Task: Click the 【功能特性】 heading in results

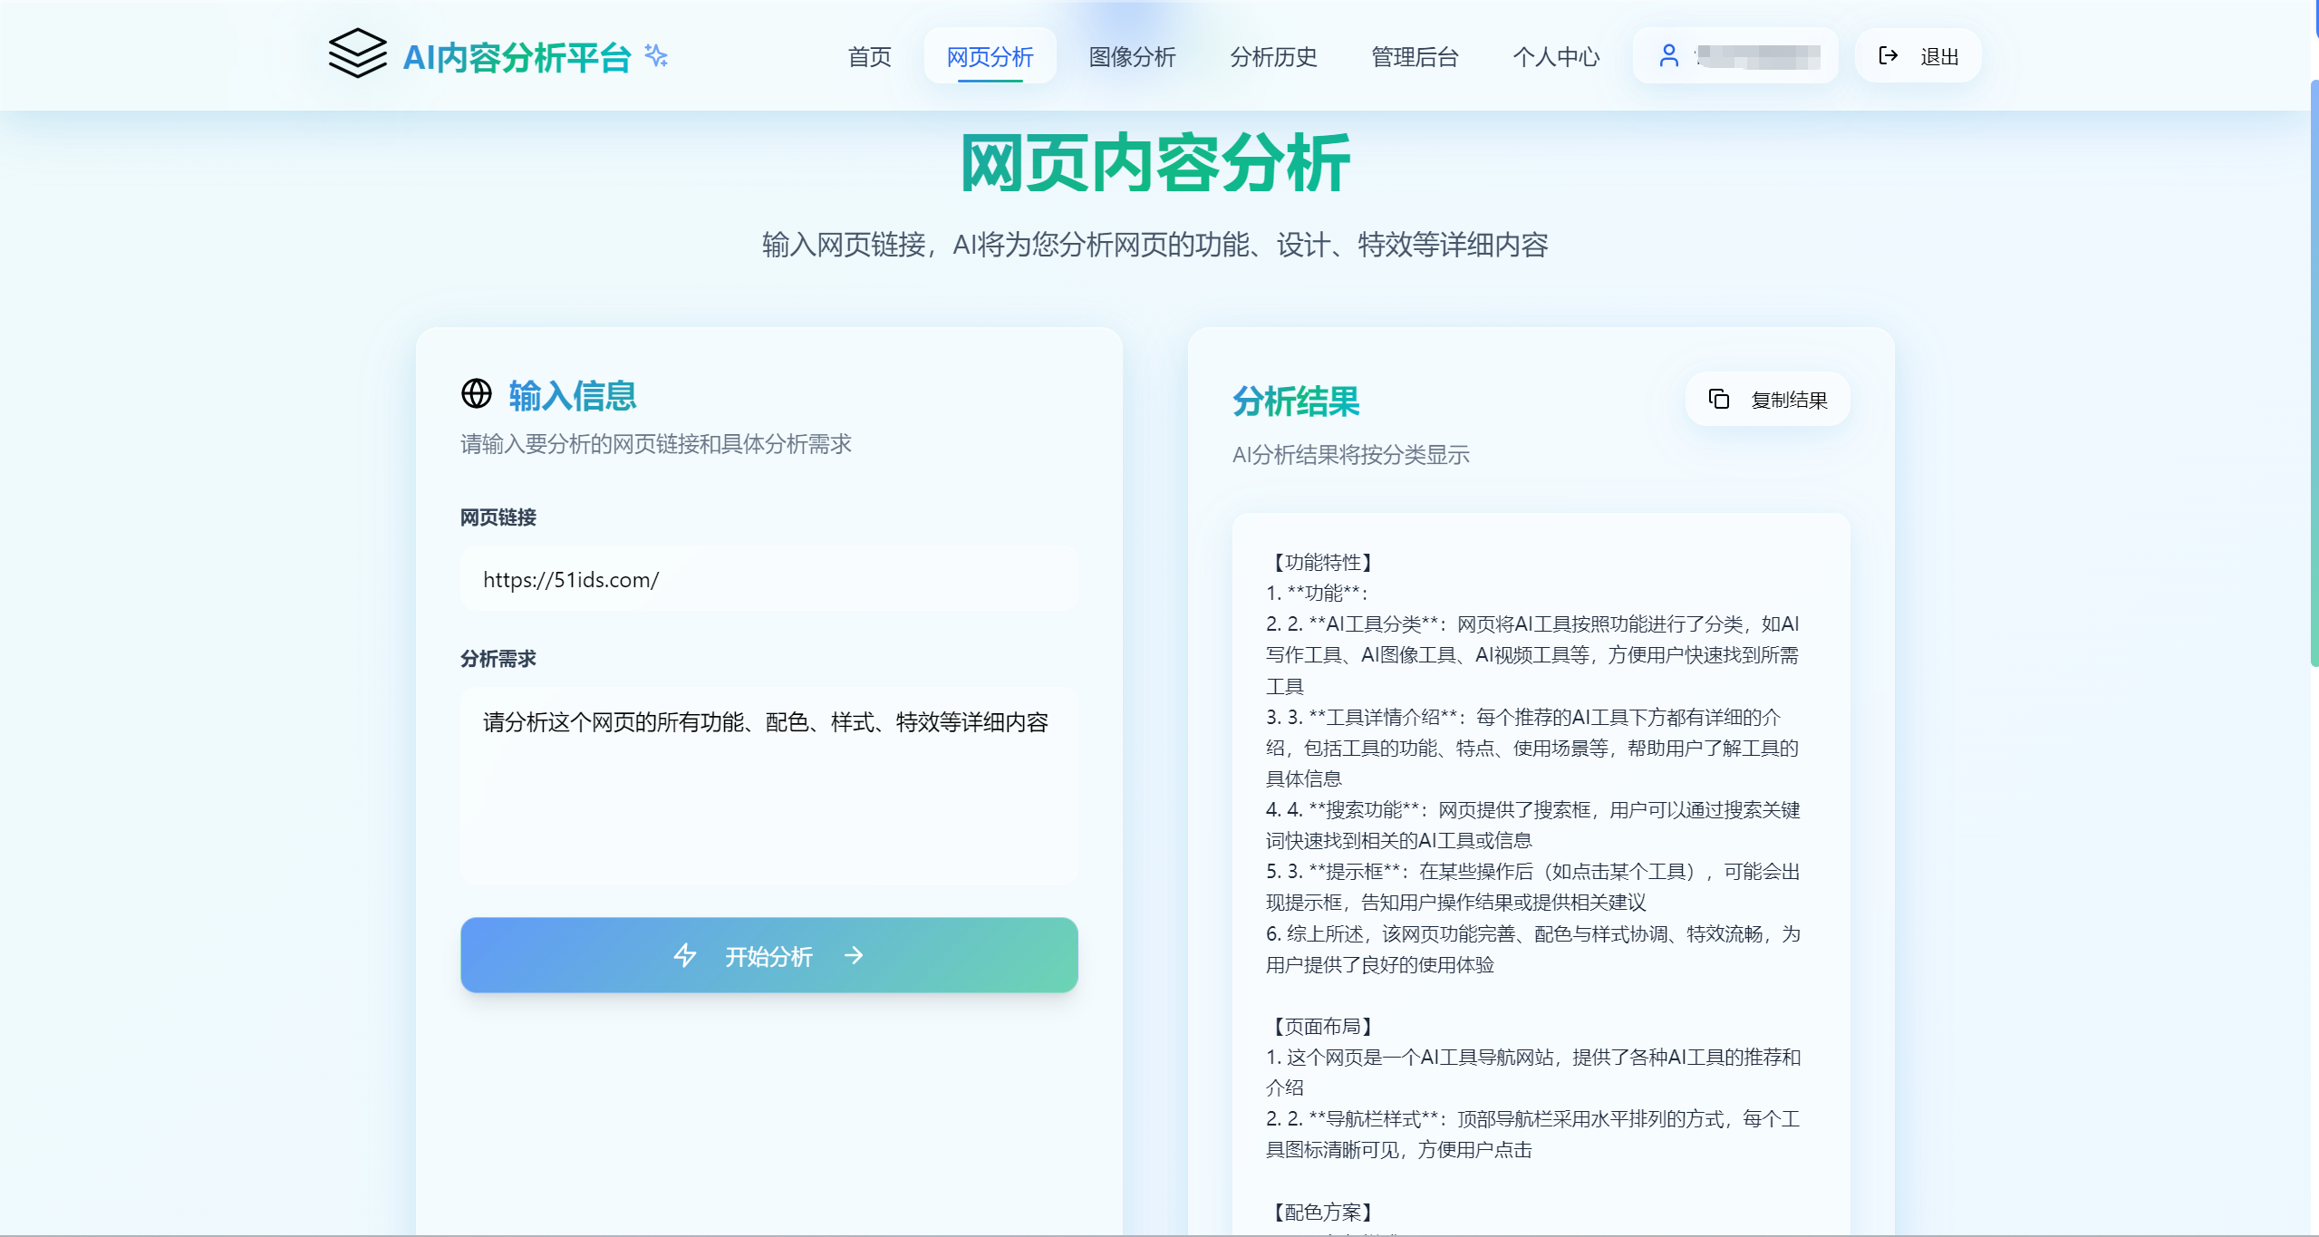Action: click(1322, 562)
